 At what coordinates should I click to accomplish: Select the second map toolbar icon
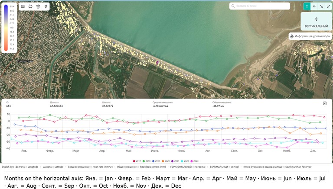(30, 6)
